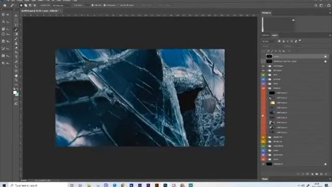The height and width of the screenshot is (187, 332).
Task: Select the Type tool
Action: coord(16,57)
